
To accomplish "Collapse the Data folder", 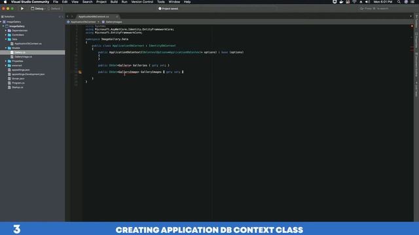I will coord(6,39).
